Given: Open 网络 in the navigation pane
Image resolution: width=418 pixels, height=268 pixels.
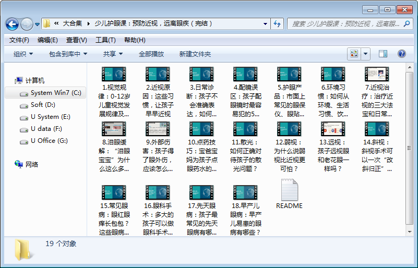Looking at the screenshot, I should tap(32, 164).
